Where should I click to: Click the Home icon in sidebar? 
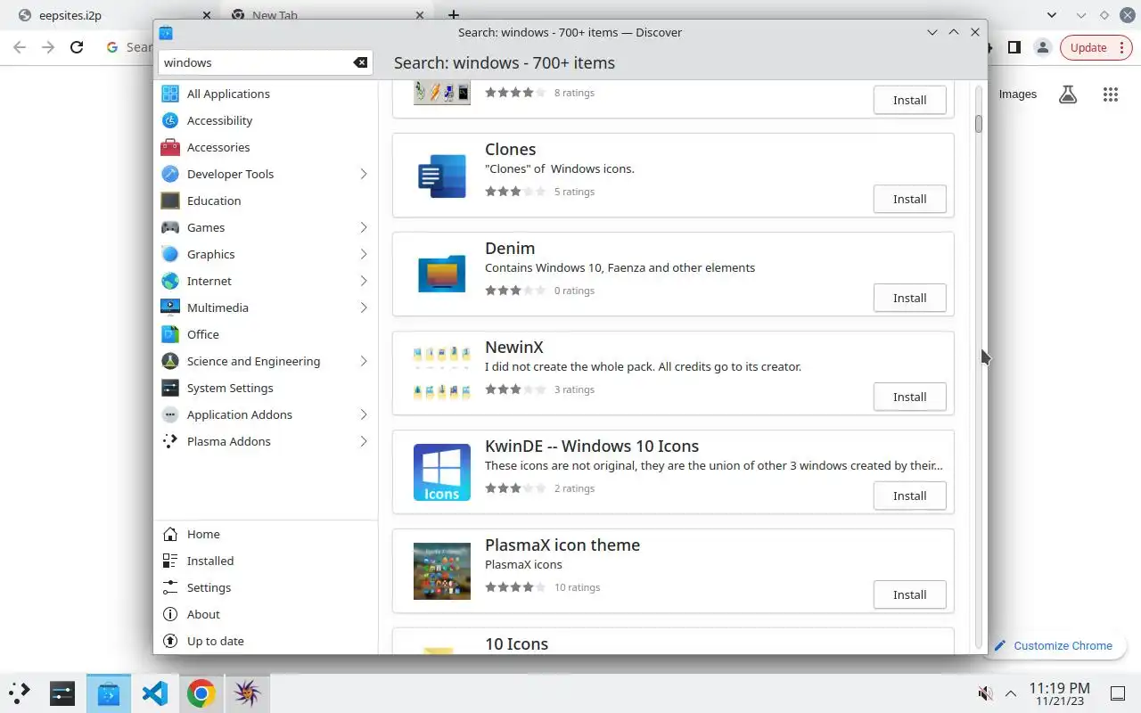coord(170,534)
